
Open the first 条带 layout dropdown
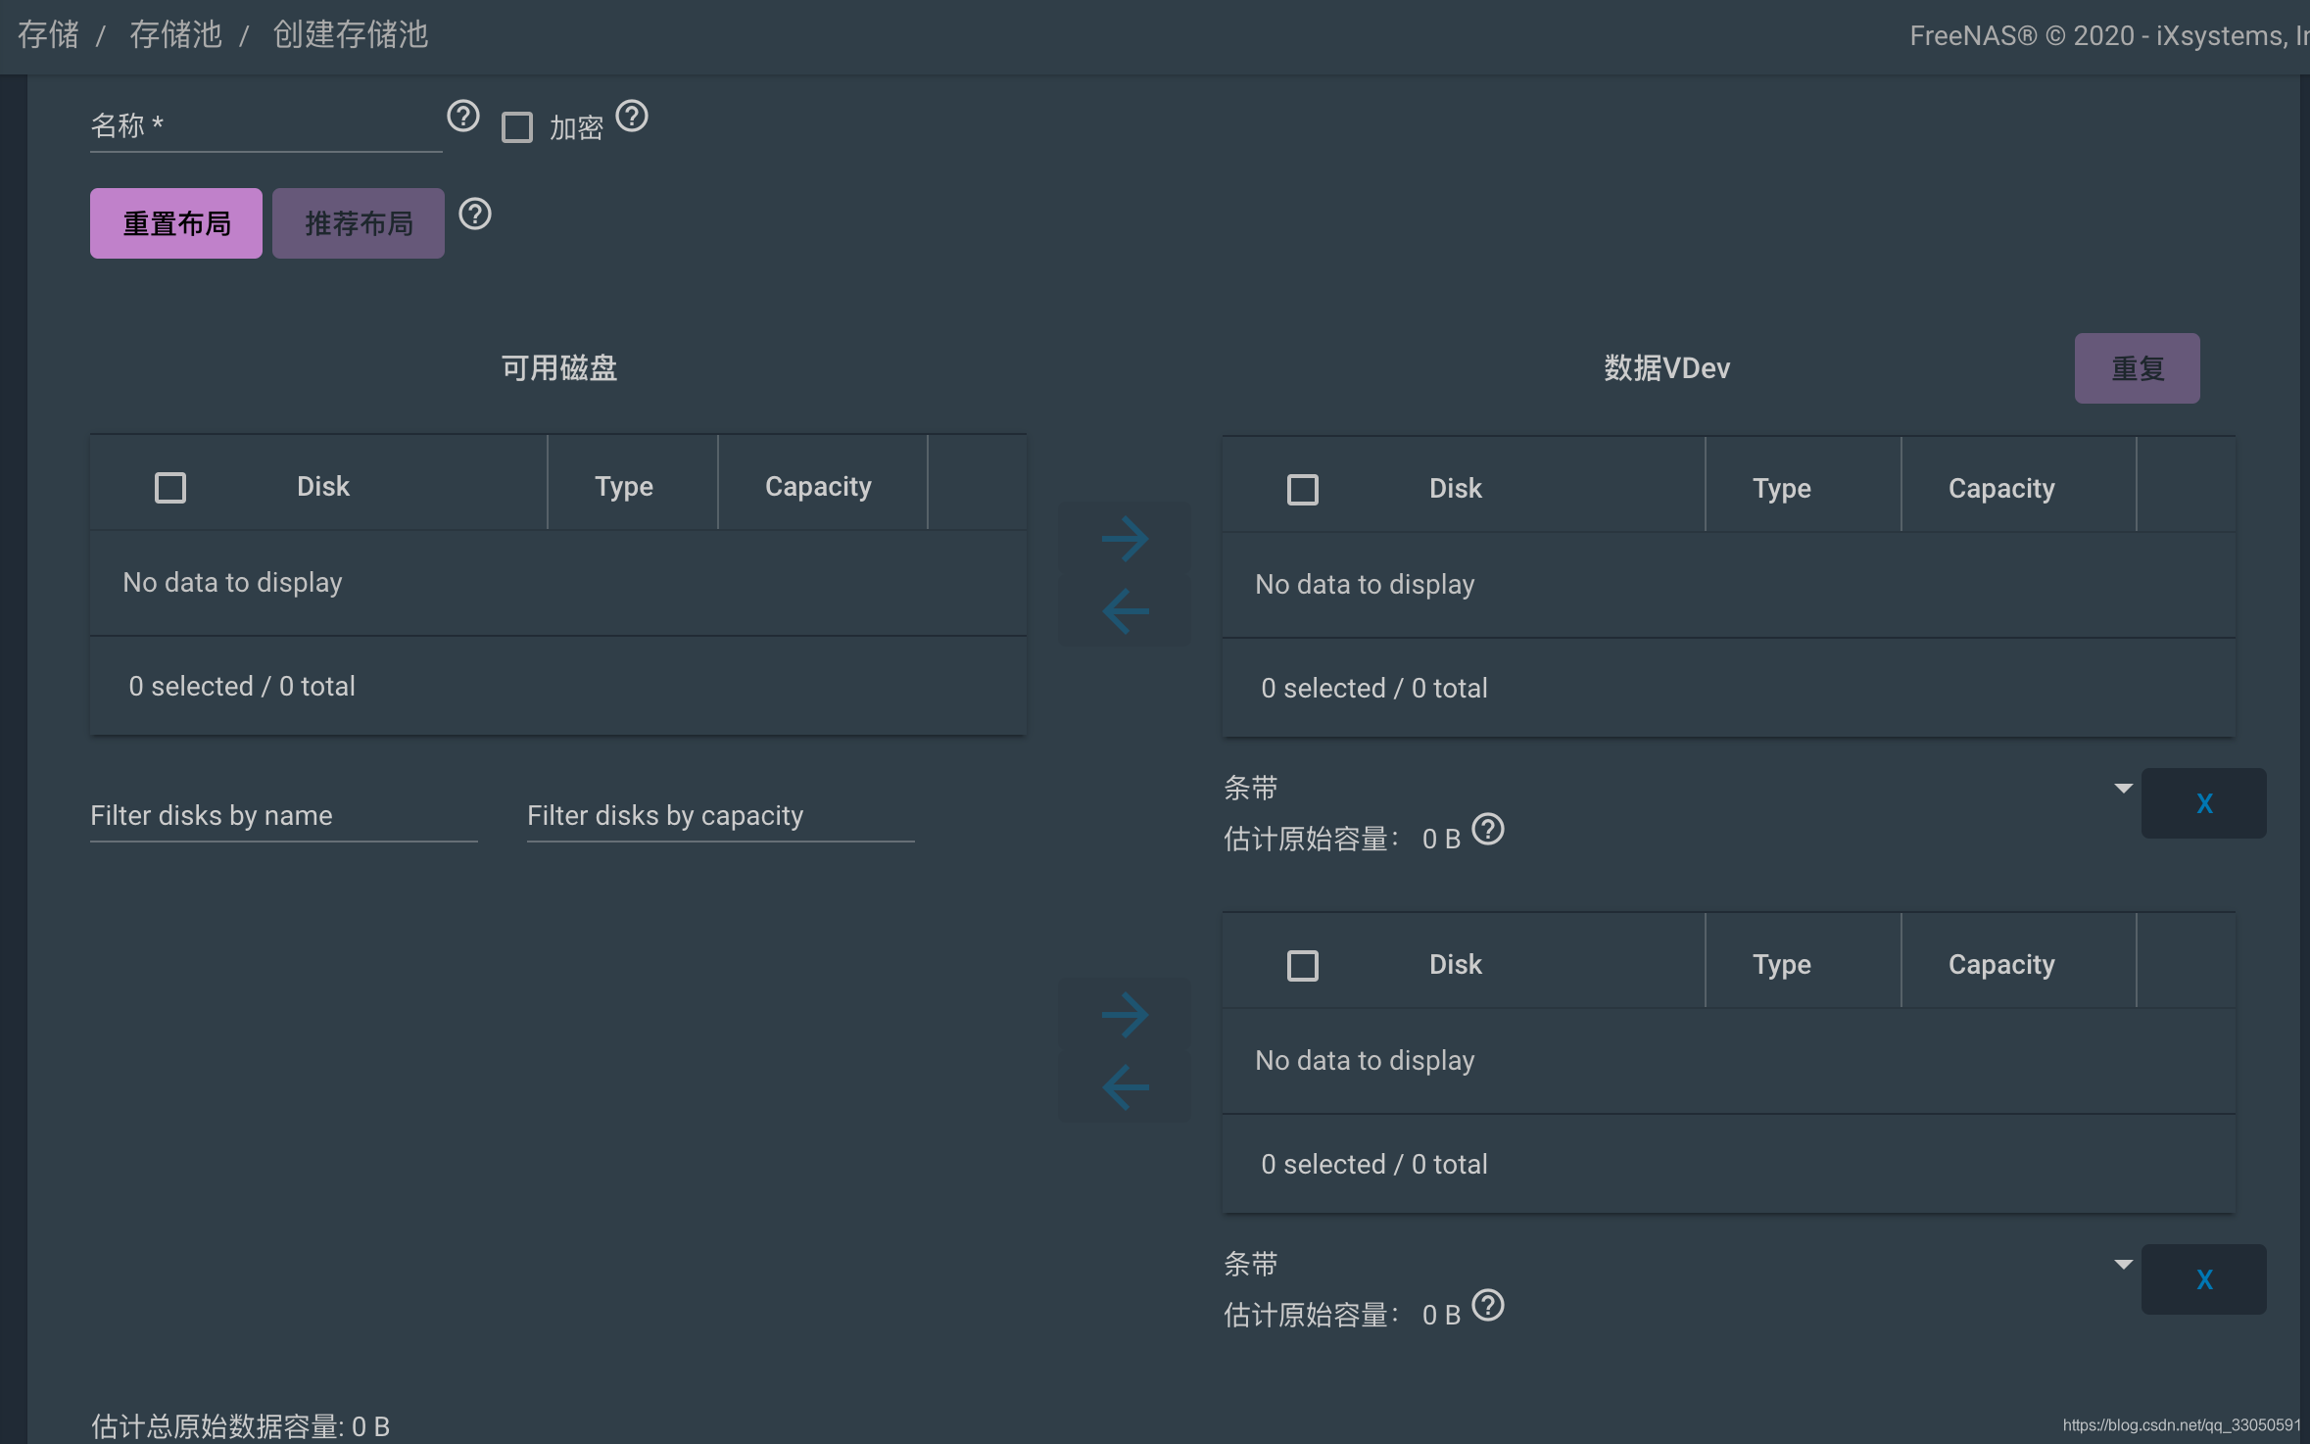click(x=2123, y=787)
